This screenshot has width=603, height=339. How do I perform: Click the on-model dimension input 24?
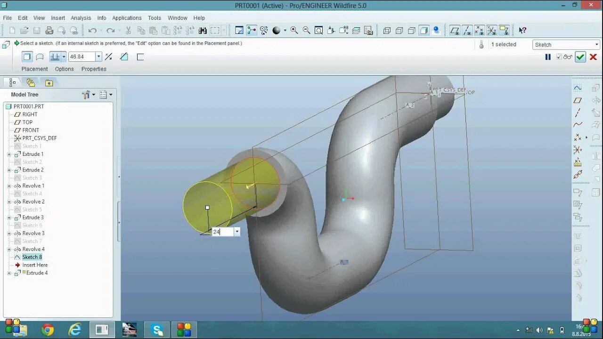click(x=223, y=232)
